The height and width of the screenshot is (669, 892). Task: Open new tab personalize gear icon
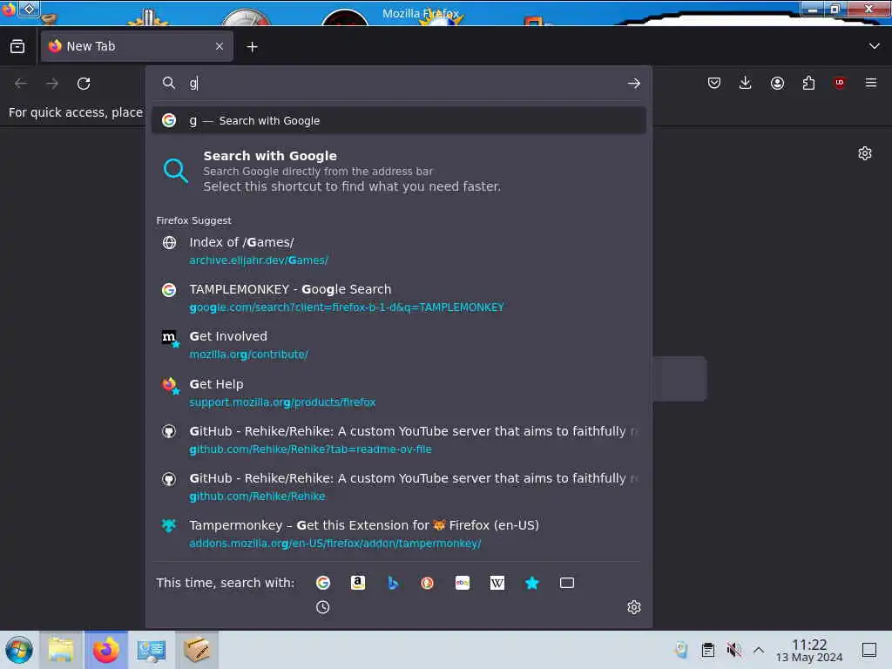click(865, 153)
